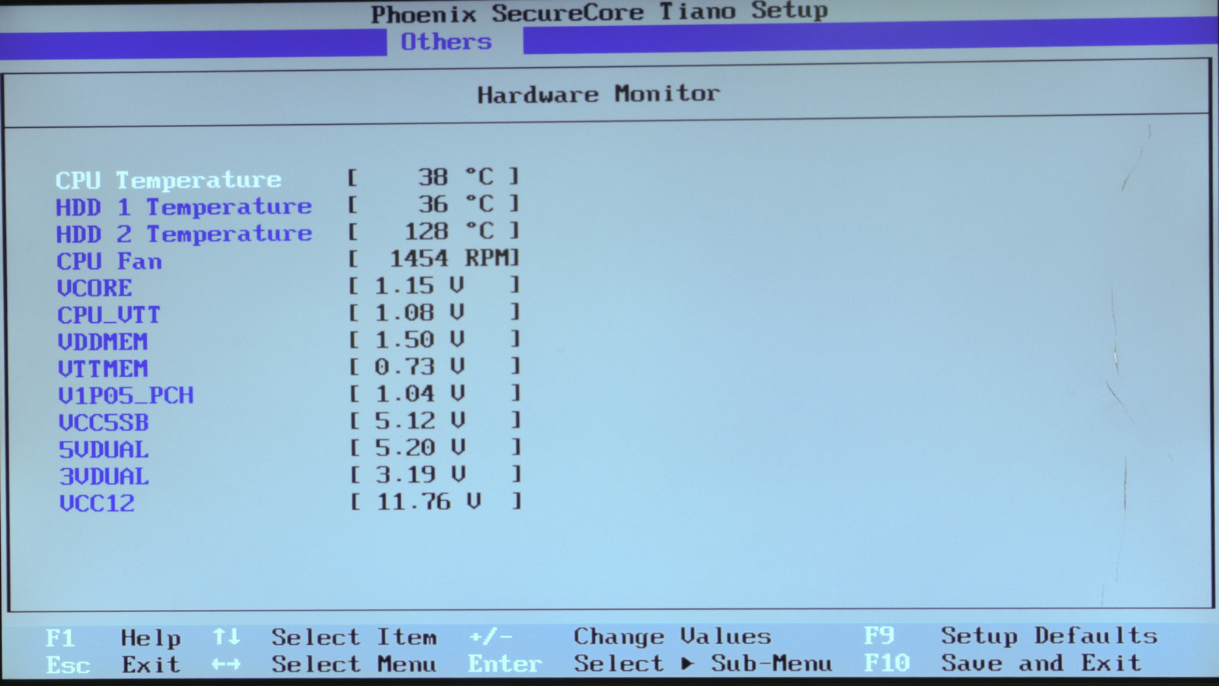Click the Hardware Monitor heading
1219x686 pixels.
point(598,94)
